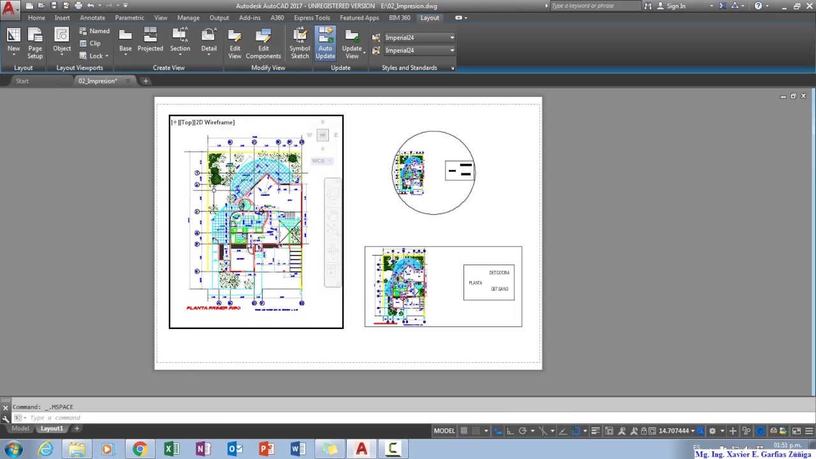Viewport: 816px width, 459px height.
Task: Open the workspace switching gear icon
Action: tap(712, 431)
